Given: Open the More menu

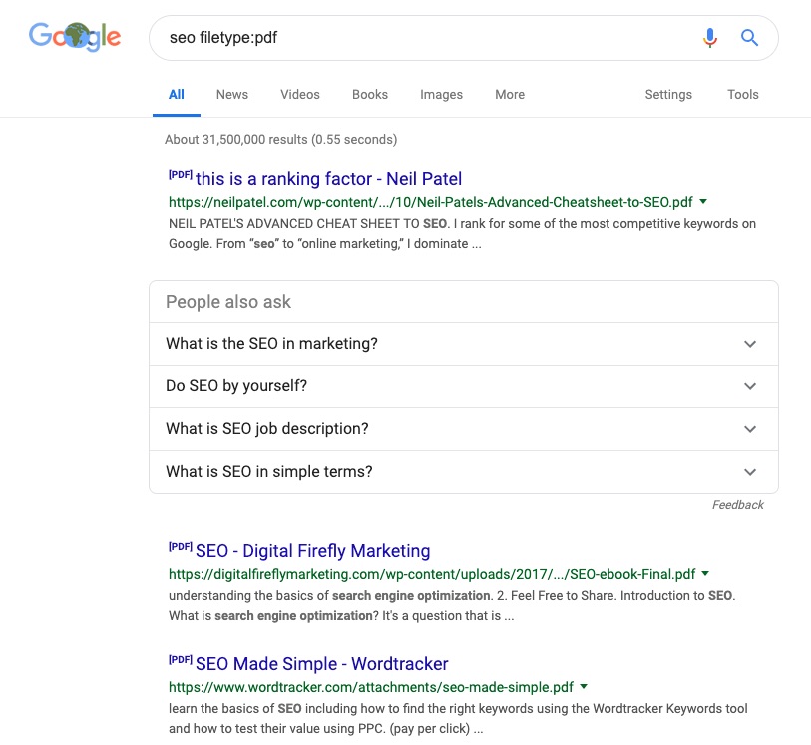Looking at the screenshot, I should pos(510,95).
